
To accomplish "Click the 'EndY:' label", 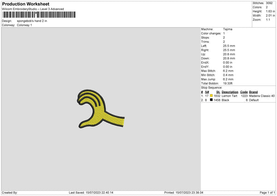I will tap(205, 67).
